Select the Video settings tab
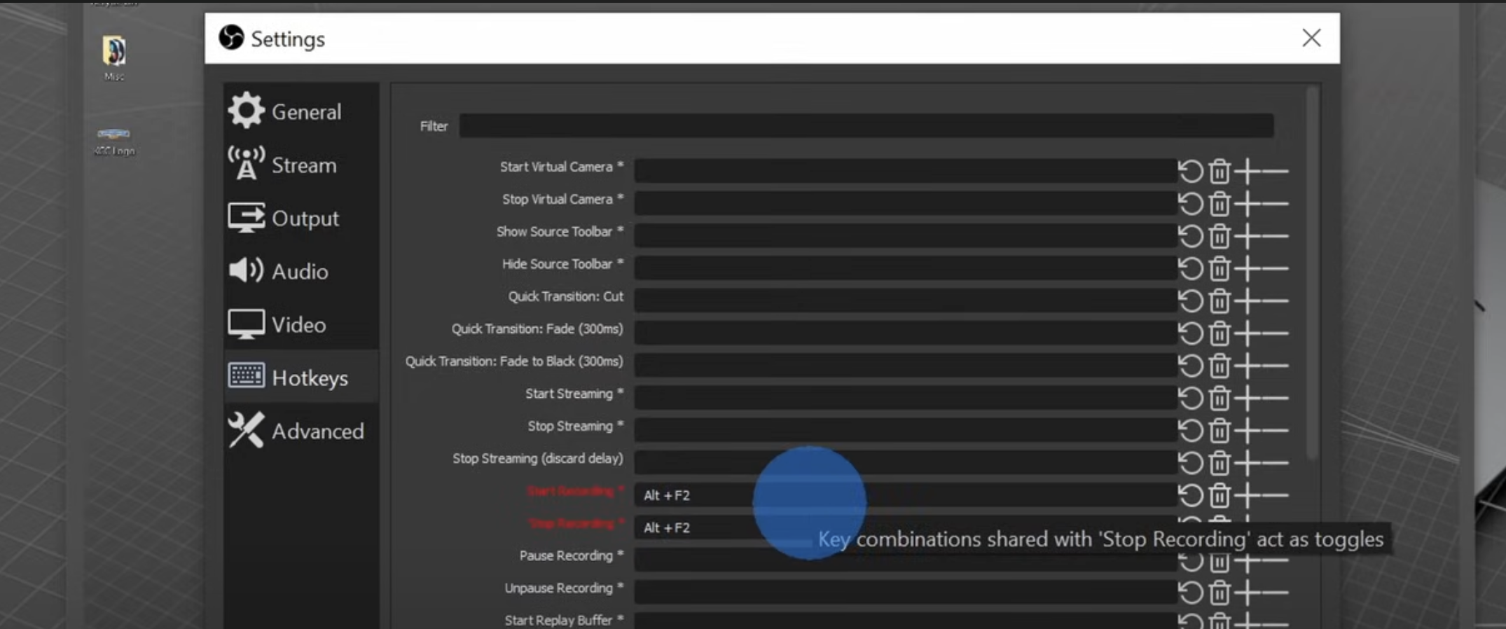This screenshot has width=1506, height=629. [x=301, y=324]
